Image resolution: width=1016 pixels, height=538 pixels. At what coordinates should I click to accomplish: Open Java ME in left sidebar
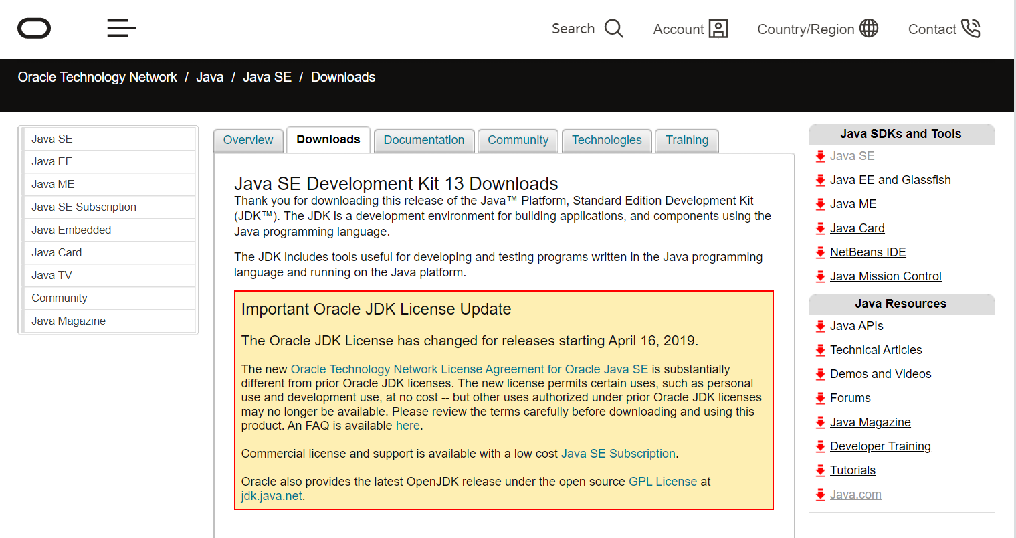point(109,185)
